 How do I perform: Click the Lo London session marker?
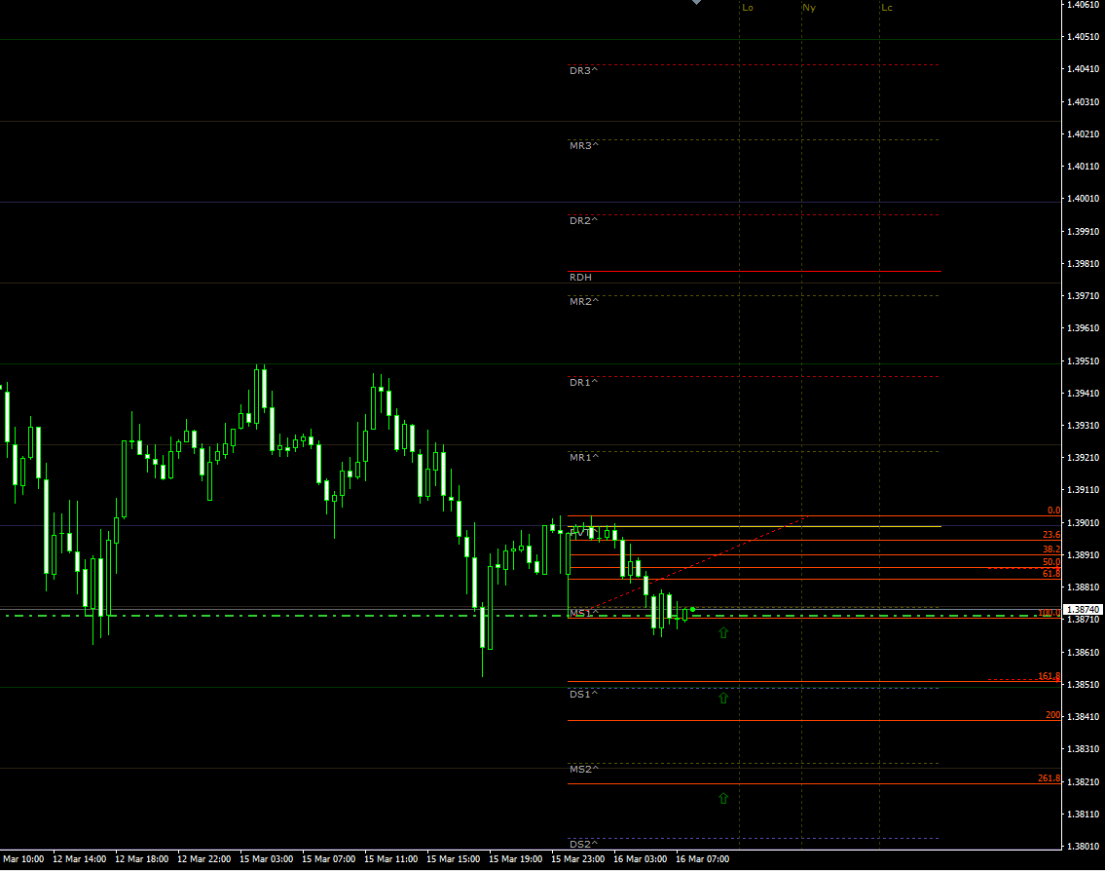tap(747, 8)
